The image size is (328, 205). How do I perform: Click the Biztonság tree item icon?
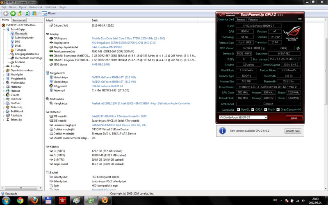[8, 107]
